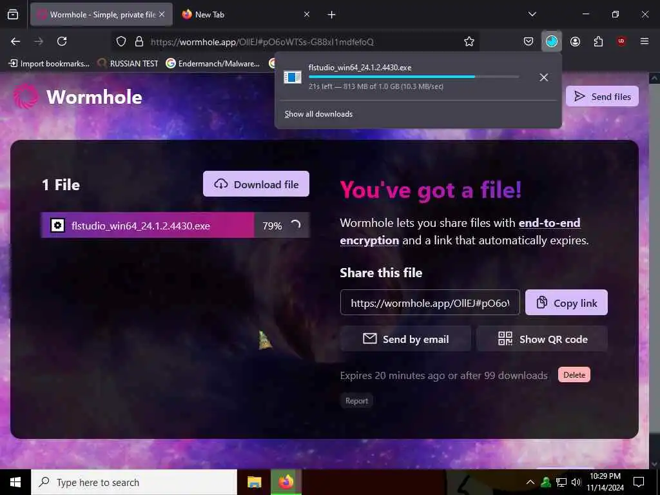Select flstudio_win64_24.1.2.4430.exe file row
Viewport: 660px width, 495px height.
[x=175, y=225]
